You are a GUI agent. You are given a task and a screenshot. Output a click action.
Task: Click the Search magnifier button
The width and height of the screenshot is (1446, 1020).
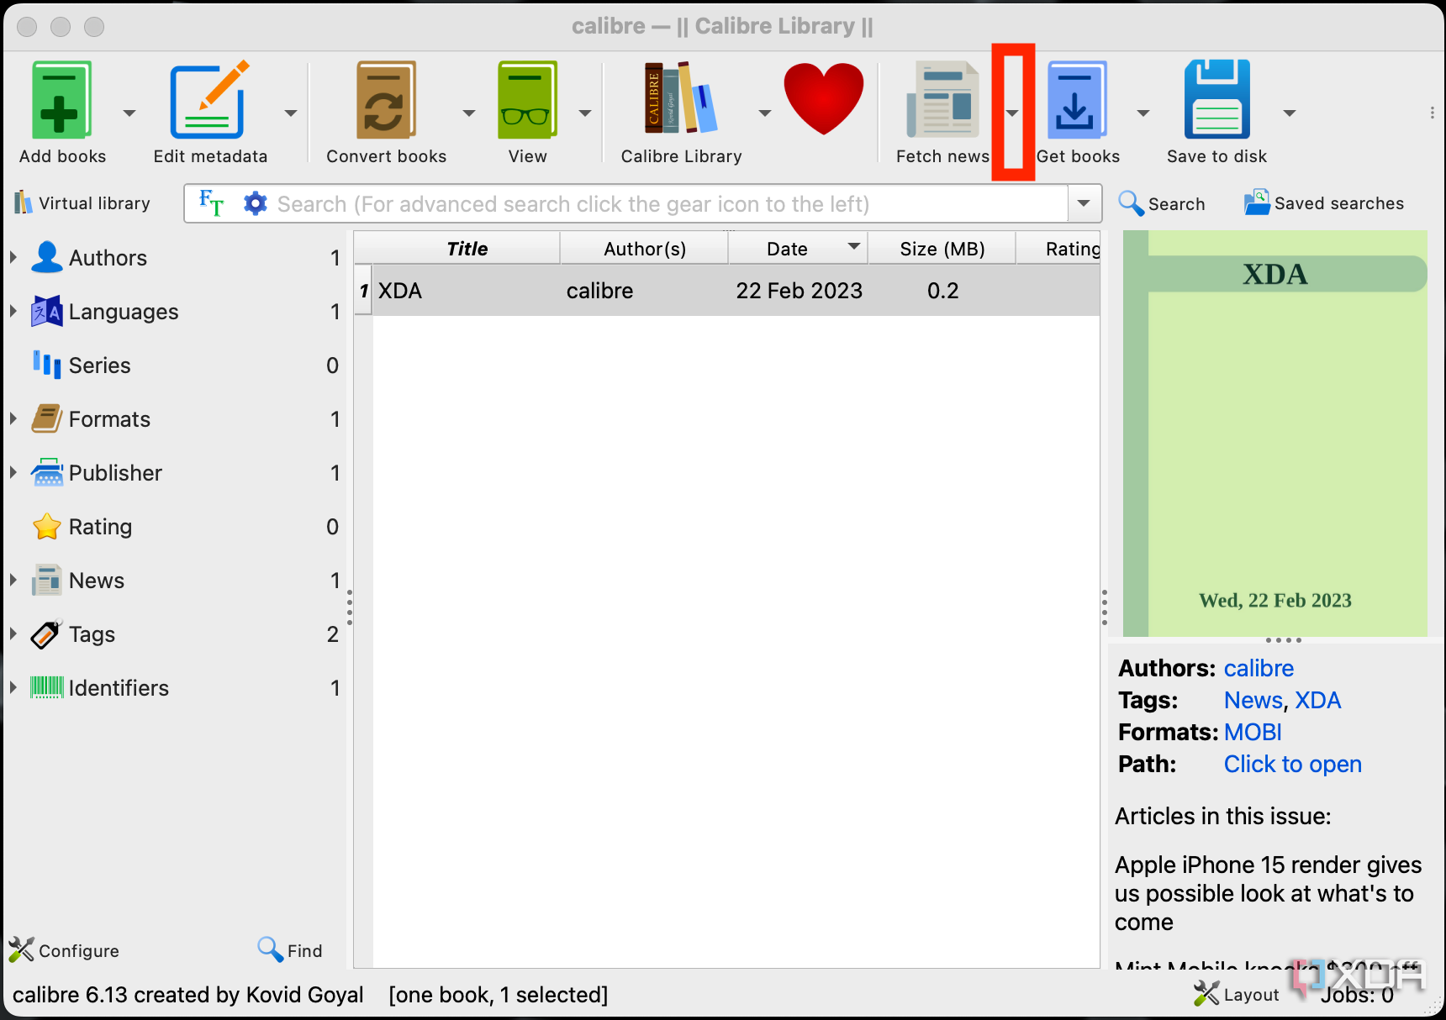pyautogui.click(x=1162, y=203)
